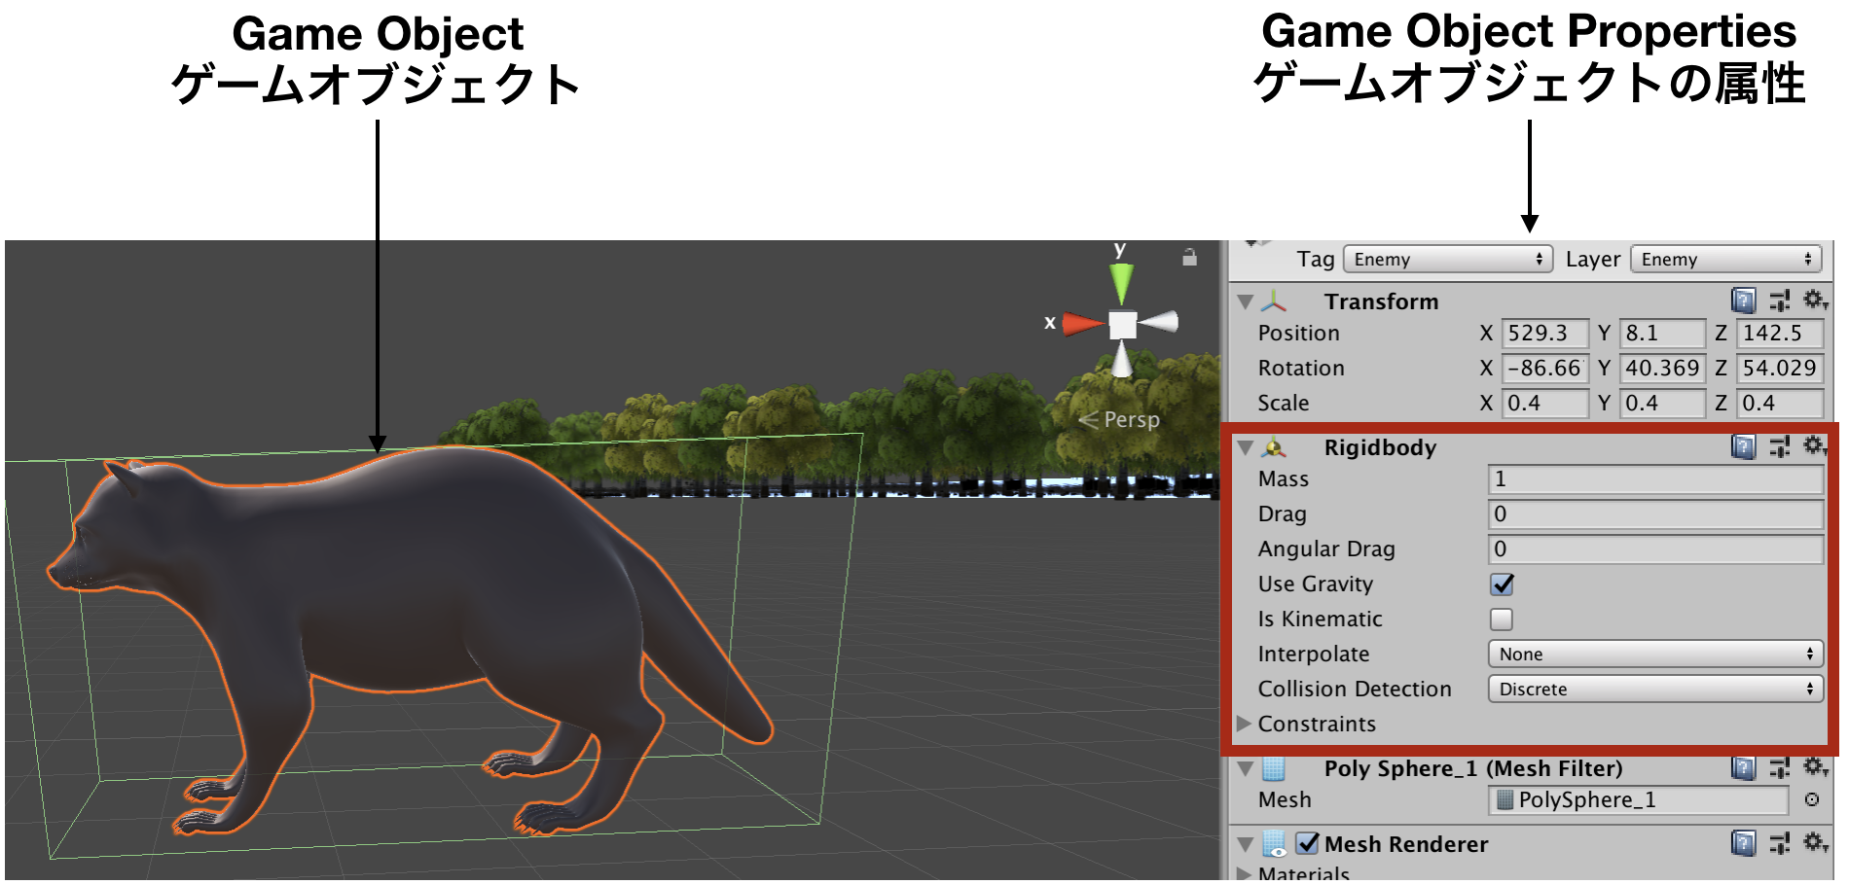Click the Interpolate label

(x=1314, y=654)
